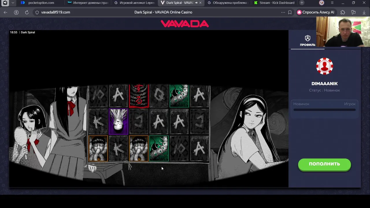Show the site protection info icon
Screen dimensions: 370x208
click(x=37, y=12)
